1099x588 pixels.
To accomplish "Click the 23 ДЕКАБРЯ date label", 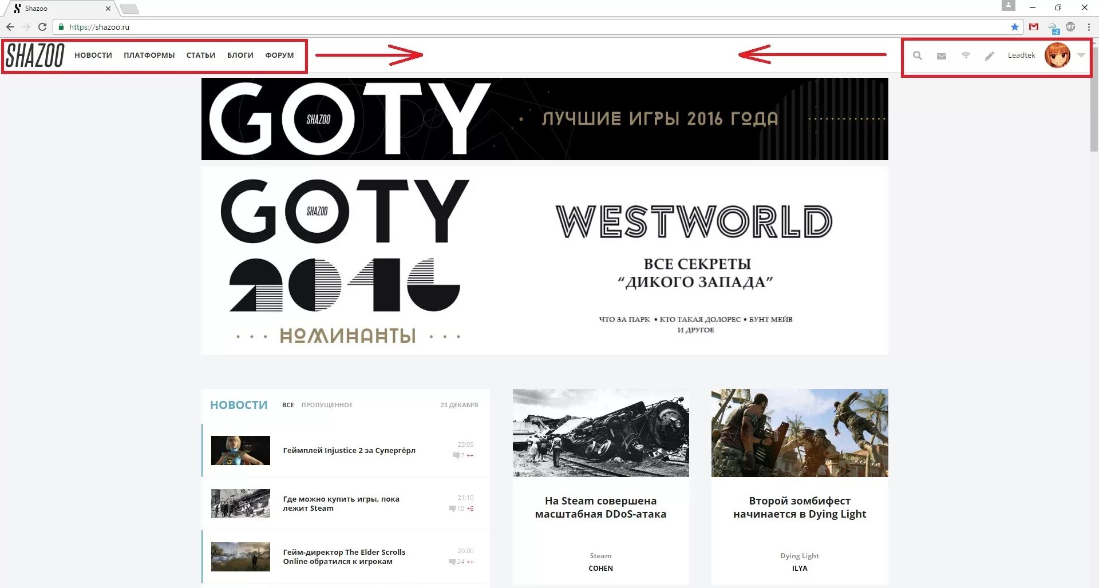I will 459,405.
